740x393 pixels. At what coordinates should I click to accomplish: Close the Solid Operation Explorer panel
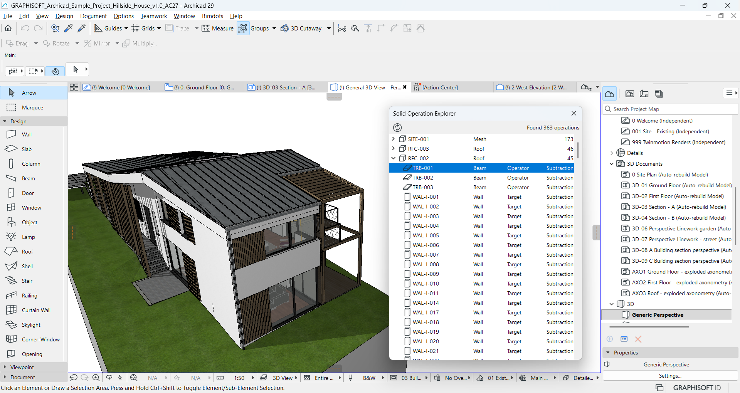[574, 113]
